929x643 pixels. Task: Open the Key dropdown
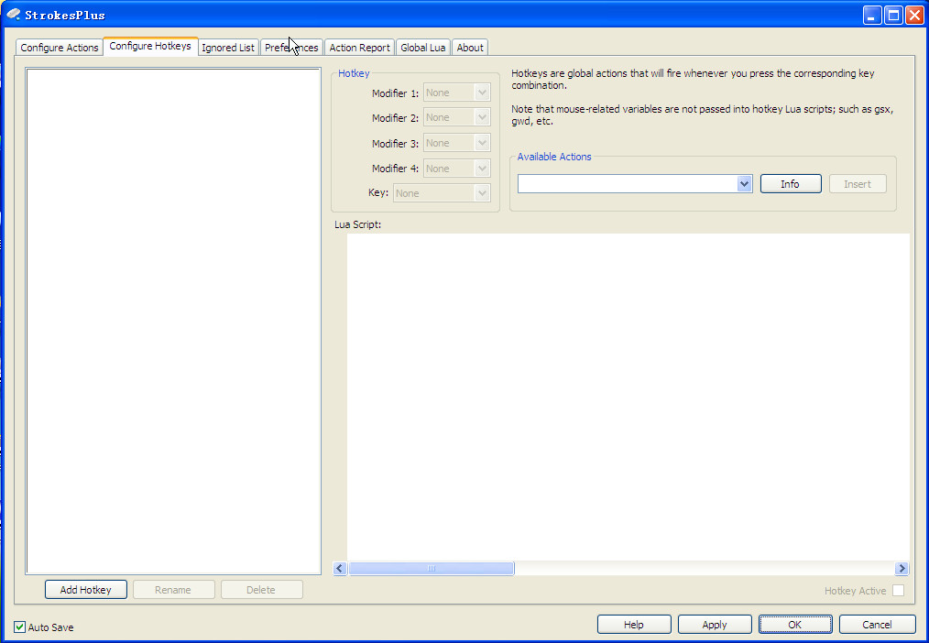click(x=442, y=193)
